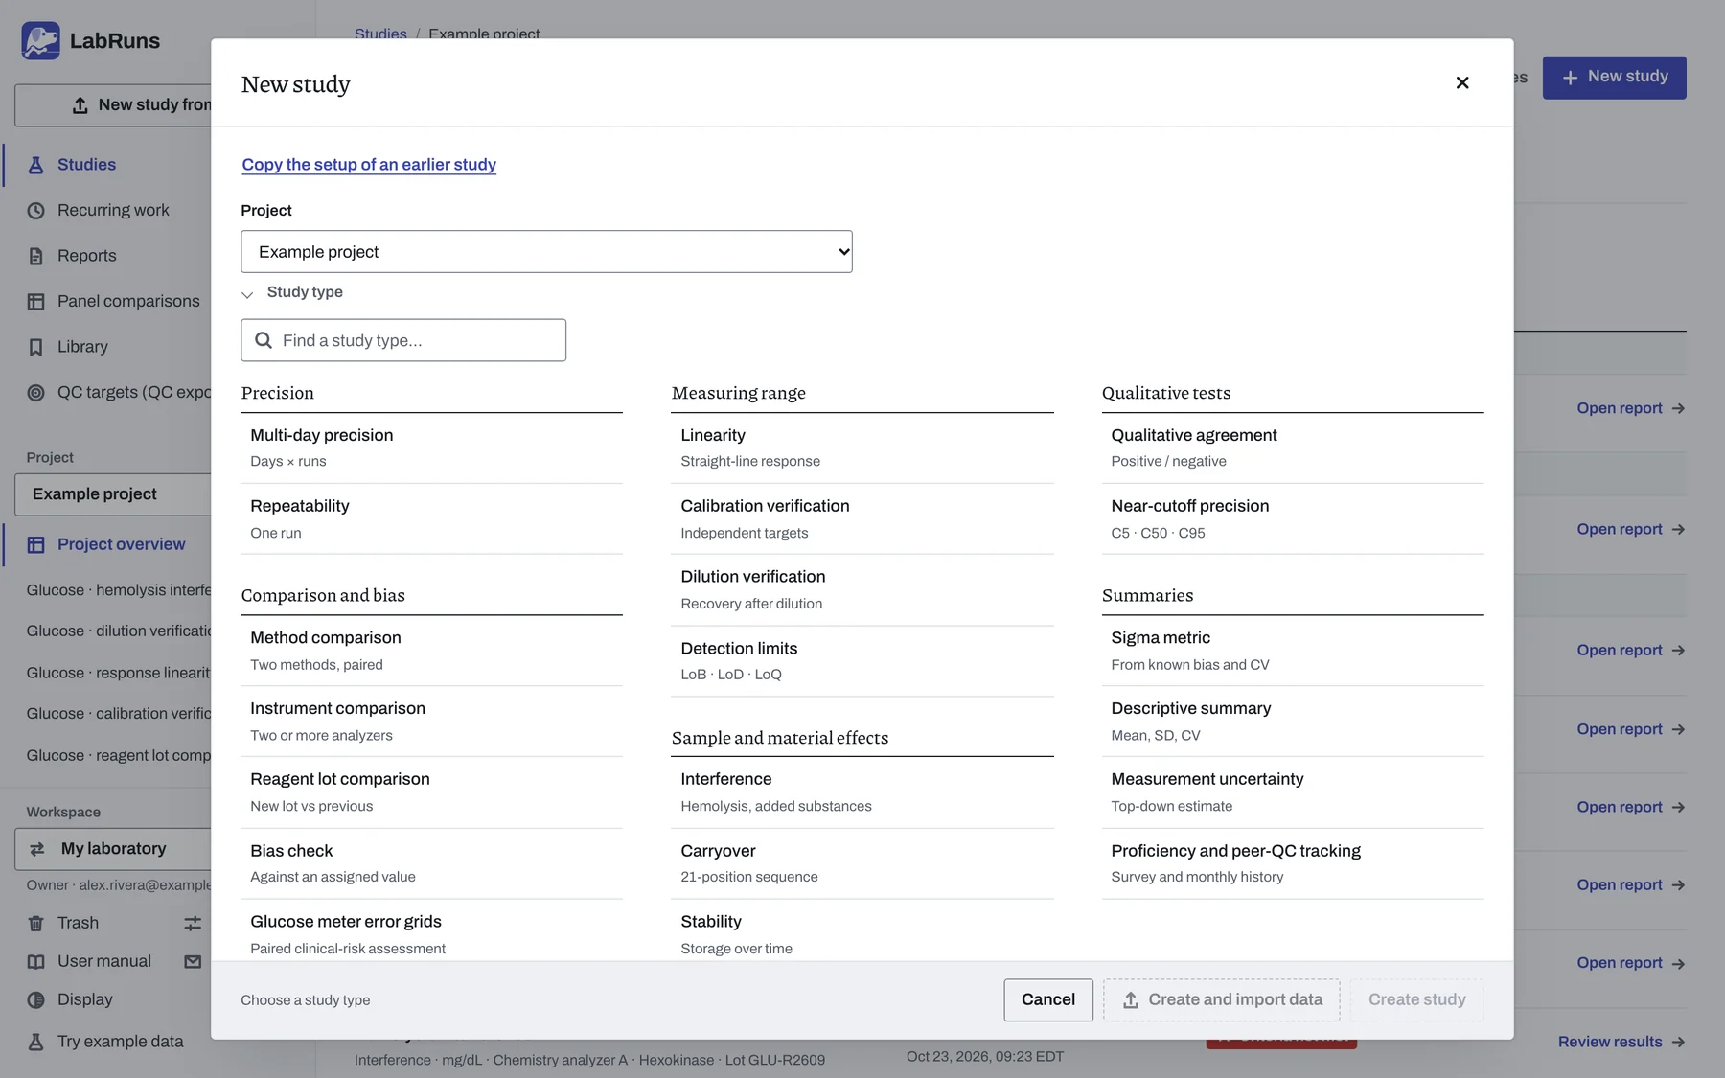Select the Carryover study type
This screenshot has width=1725, height=1078.
pos(862,863)
